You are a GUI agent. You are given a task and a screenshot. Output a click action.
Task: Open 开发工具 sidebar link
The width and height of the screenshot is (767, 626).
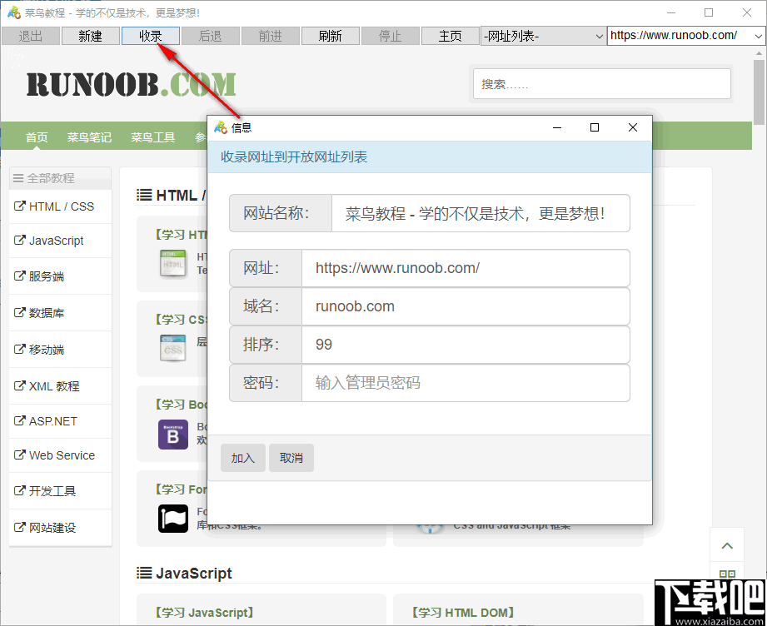click(60, 491)
